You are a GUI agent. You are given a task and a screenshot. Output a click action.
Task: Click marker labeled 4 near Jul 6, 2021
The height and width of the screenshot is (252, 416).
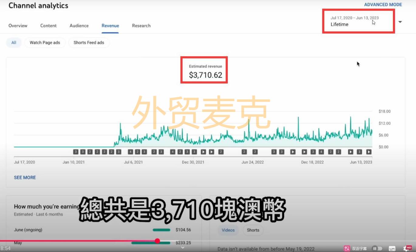click(131, 152)
